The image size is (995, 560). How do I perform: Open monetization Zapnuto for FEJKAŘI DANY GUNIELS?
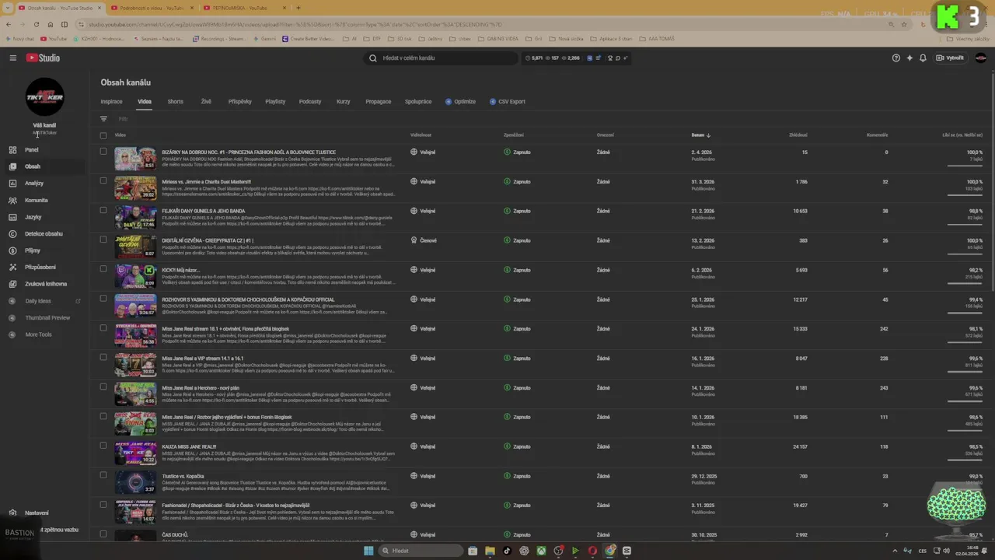pos(517,211)
